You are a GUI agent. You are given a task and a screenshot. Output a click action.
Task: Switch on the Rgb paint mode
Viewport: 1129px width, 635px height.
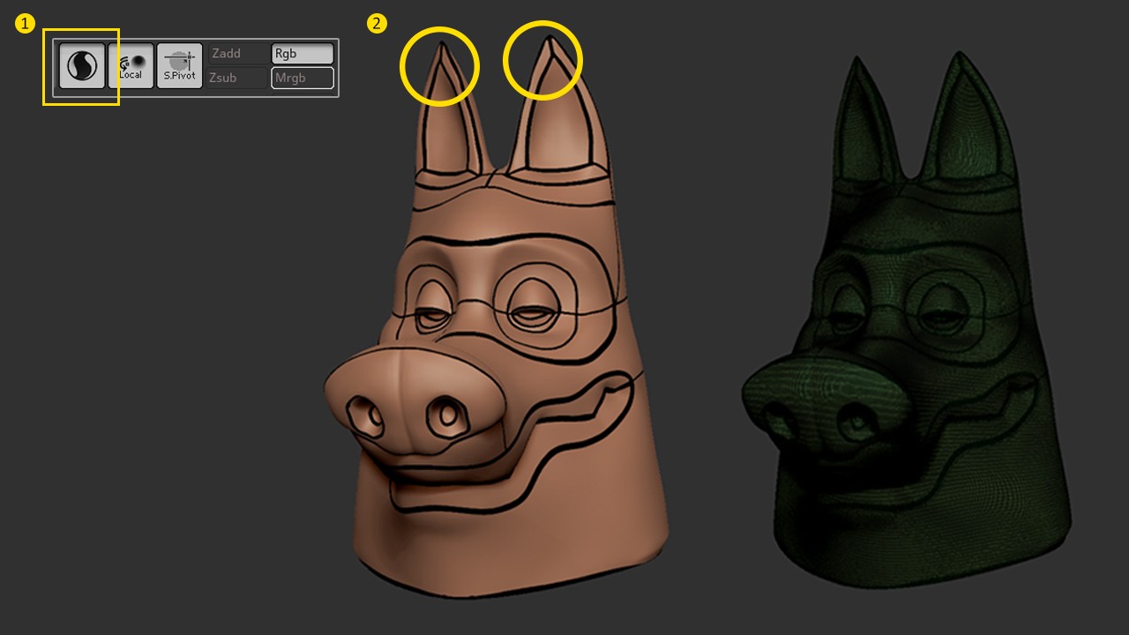pyautogui.click(x=302, y=54)
